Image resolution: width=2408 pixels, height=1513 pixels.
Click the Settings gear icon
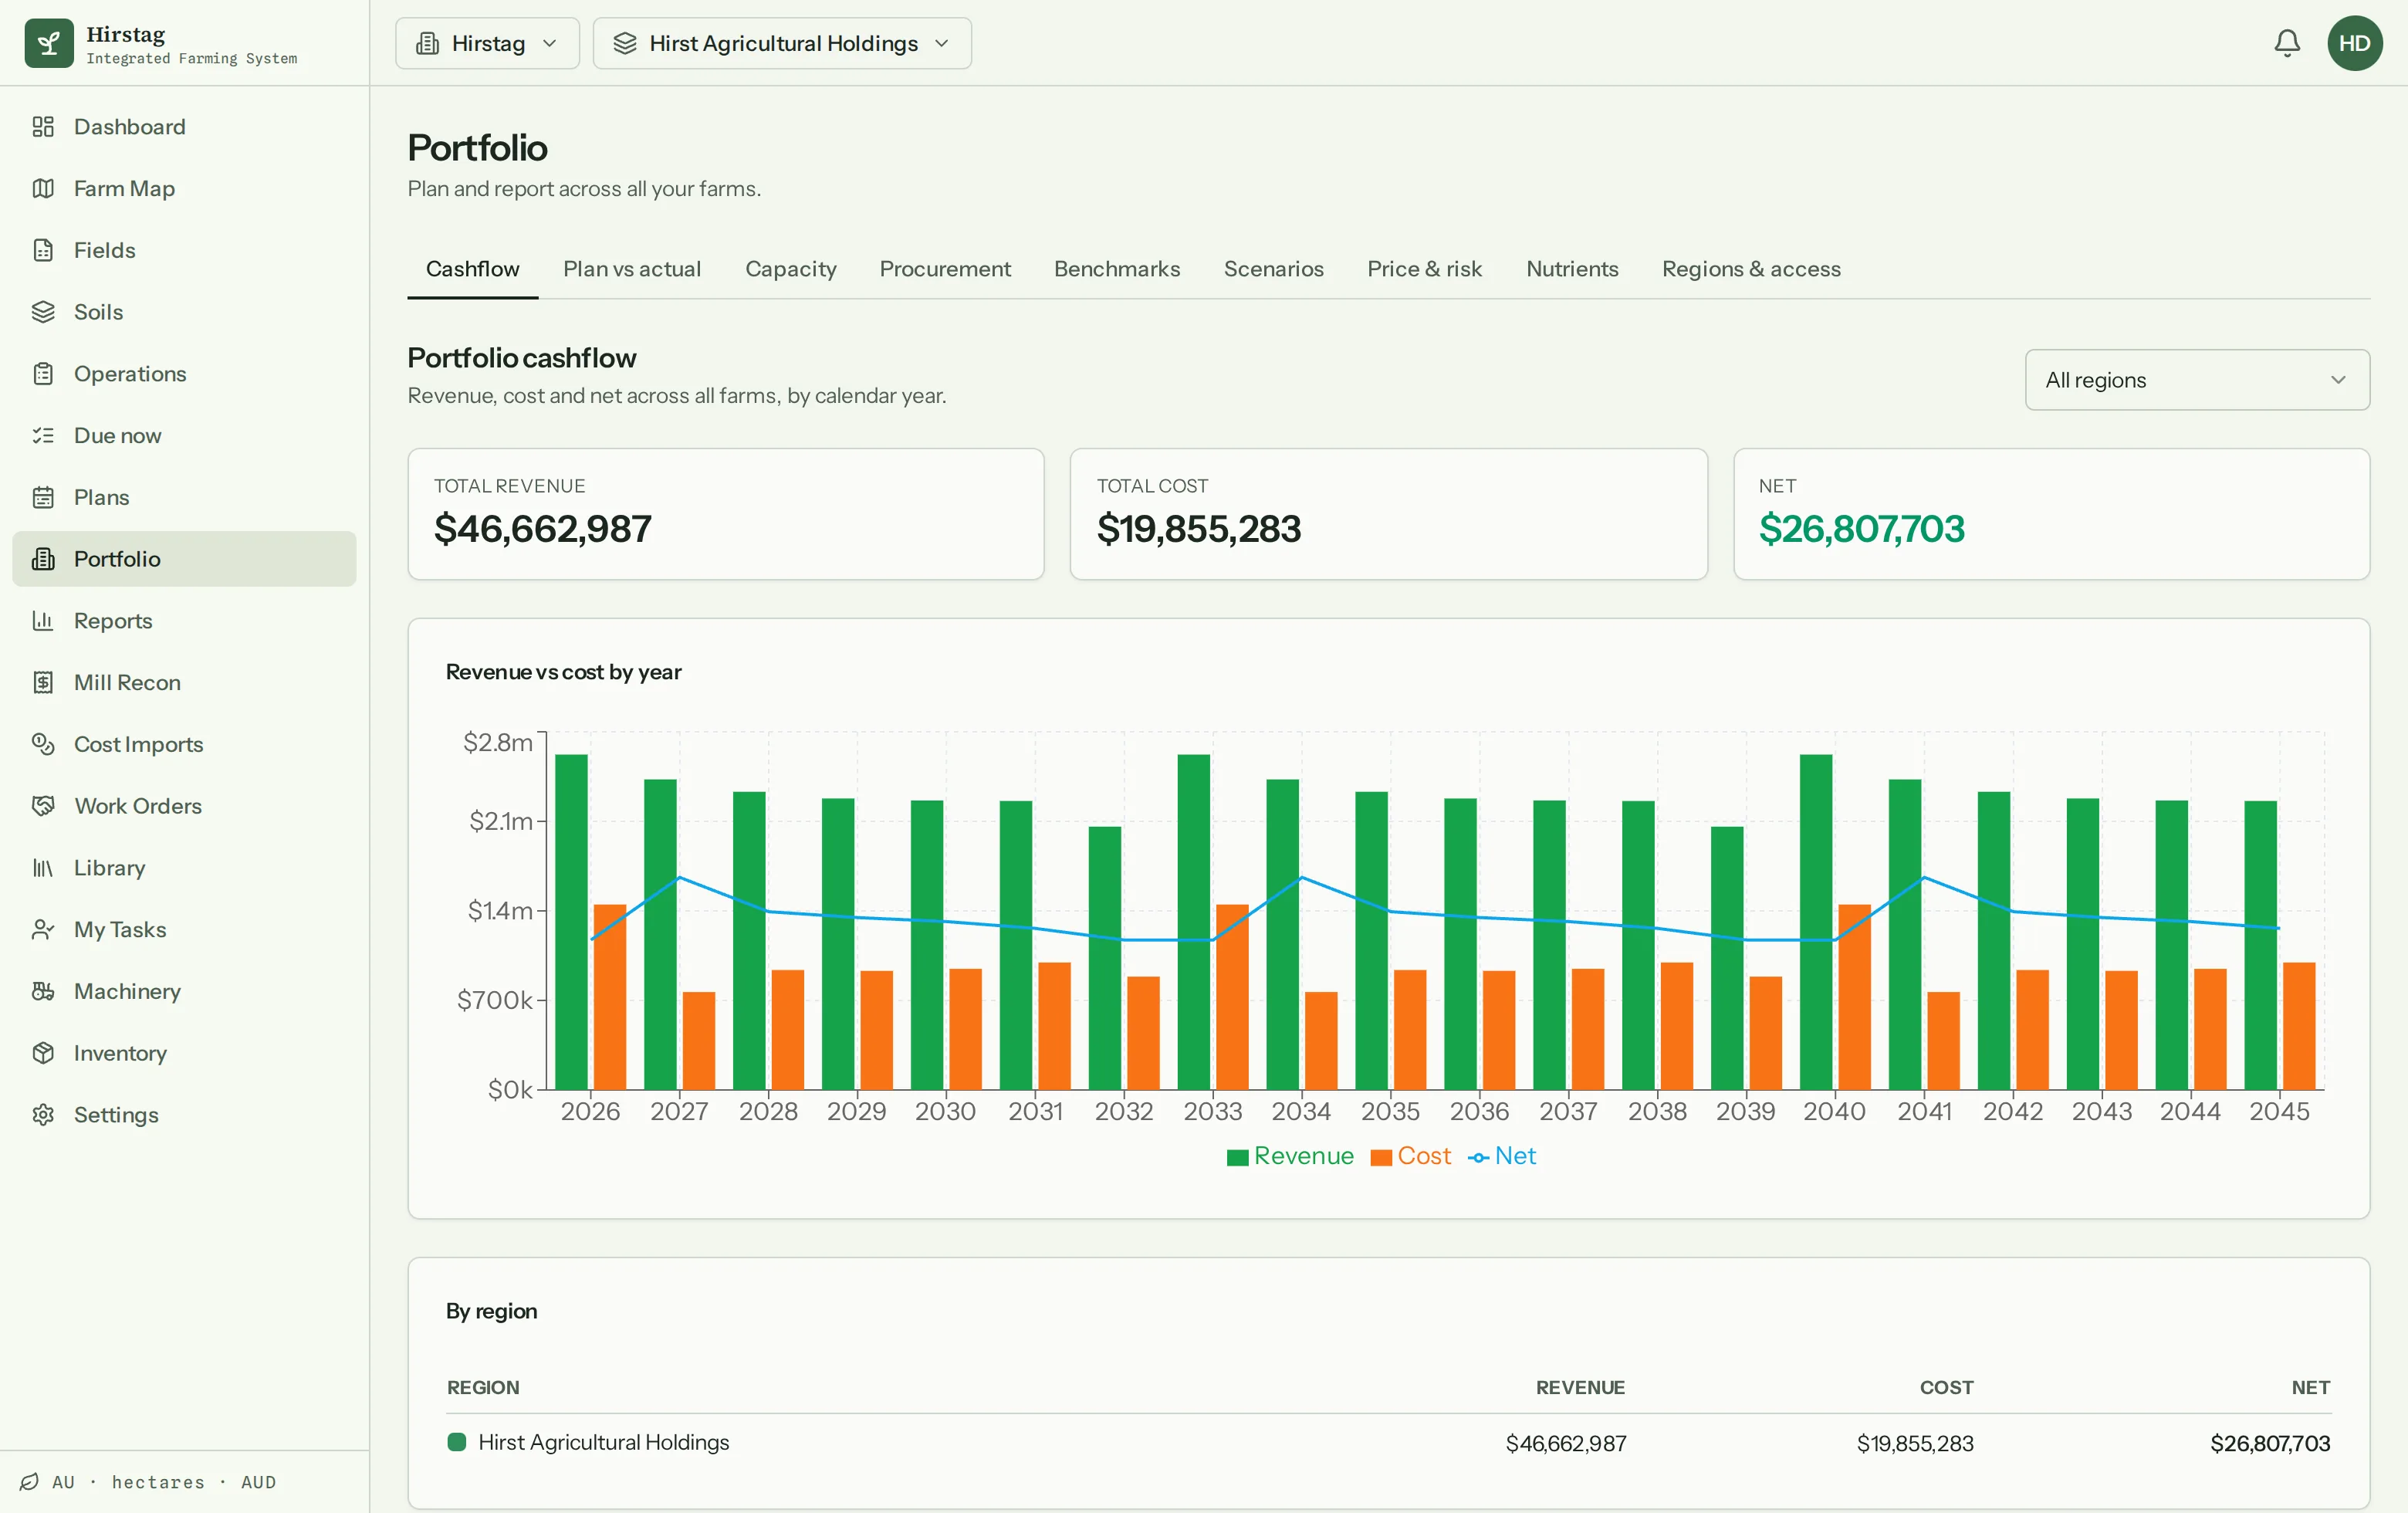pos(43,1115)
